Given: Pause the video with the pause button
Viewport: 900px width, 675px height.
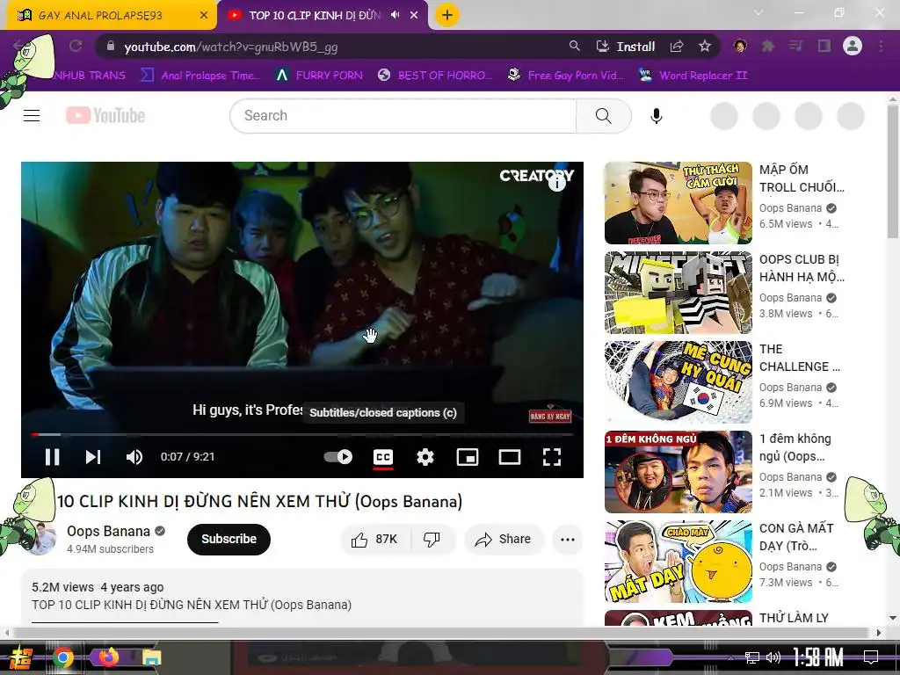Looking at the screenshot, I should tap(52, 457).
